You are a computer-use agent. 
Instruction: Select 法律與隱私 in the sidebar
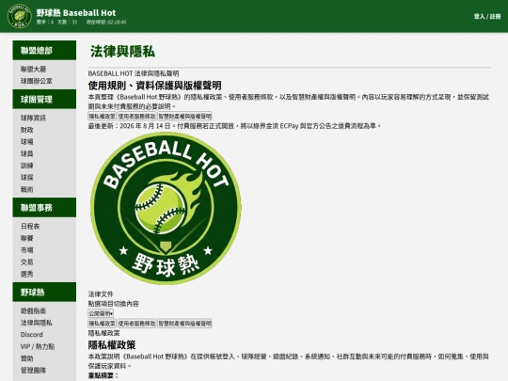coord(37,323)
